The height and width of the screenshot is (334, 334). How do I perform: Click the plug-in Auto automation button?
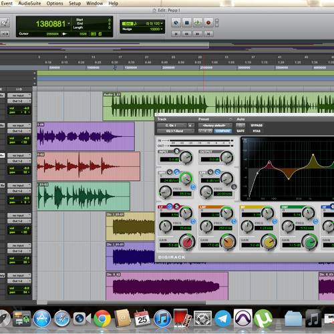[x=240, y=126]
